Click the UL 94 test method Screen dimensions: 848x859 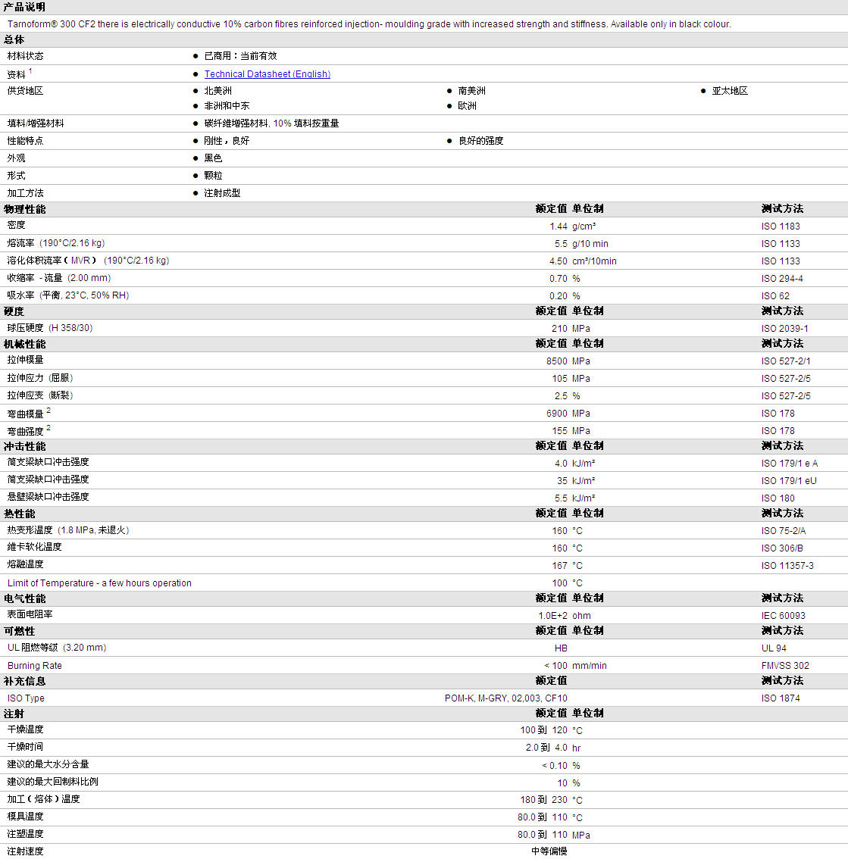(774, 648)
